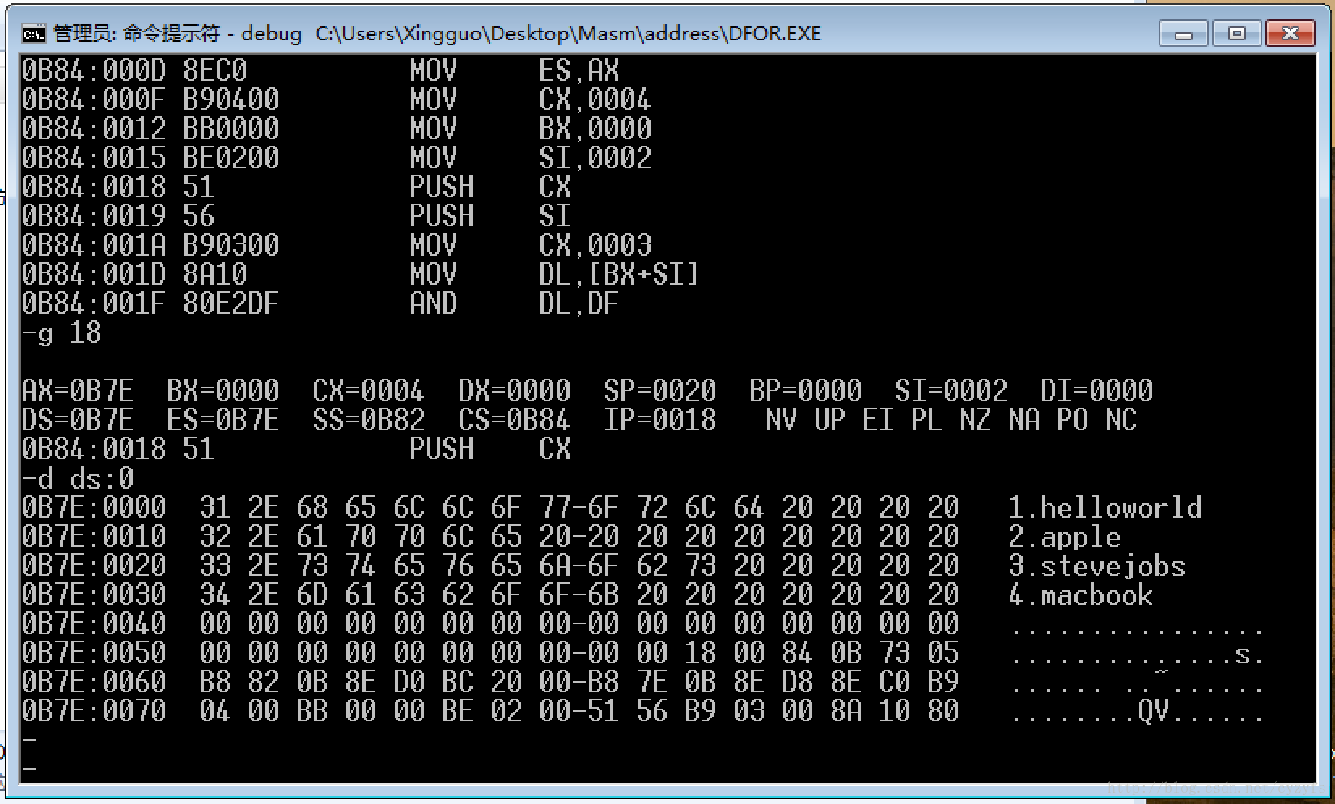
Task: Click machine code "80E2DF" at 0B84:001F
Action: tap(231, 304)
